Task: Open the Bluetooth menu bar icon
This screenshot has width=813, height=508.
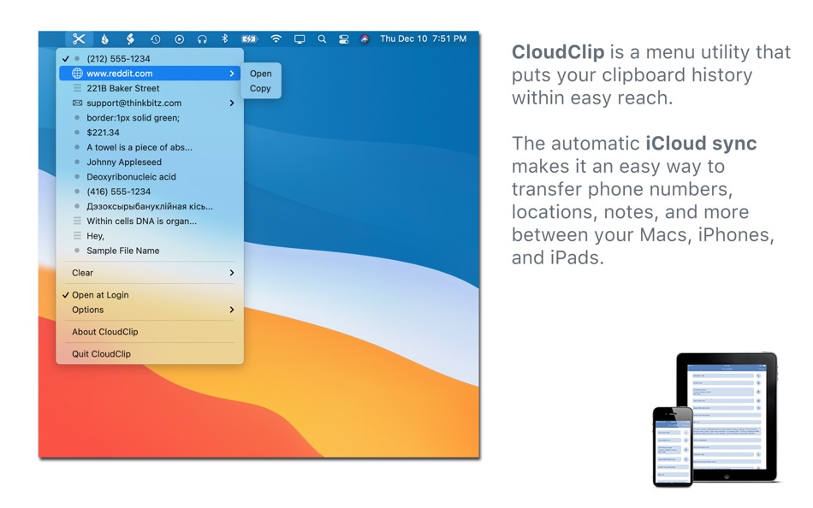Action: click(x=225, y=38)
